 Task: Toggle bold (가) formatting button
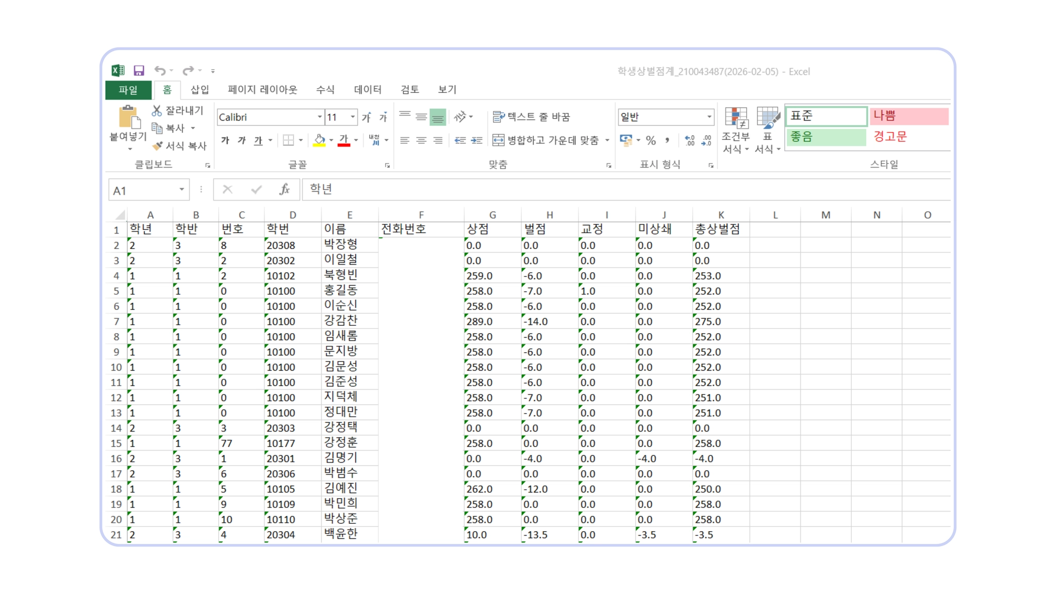(225, 140)
